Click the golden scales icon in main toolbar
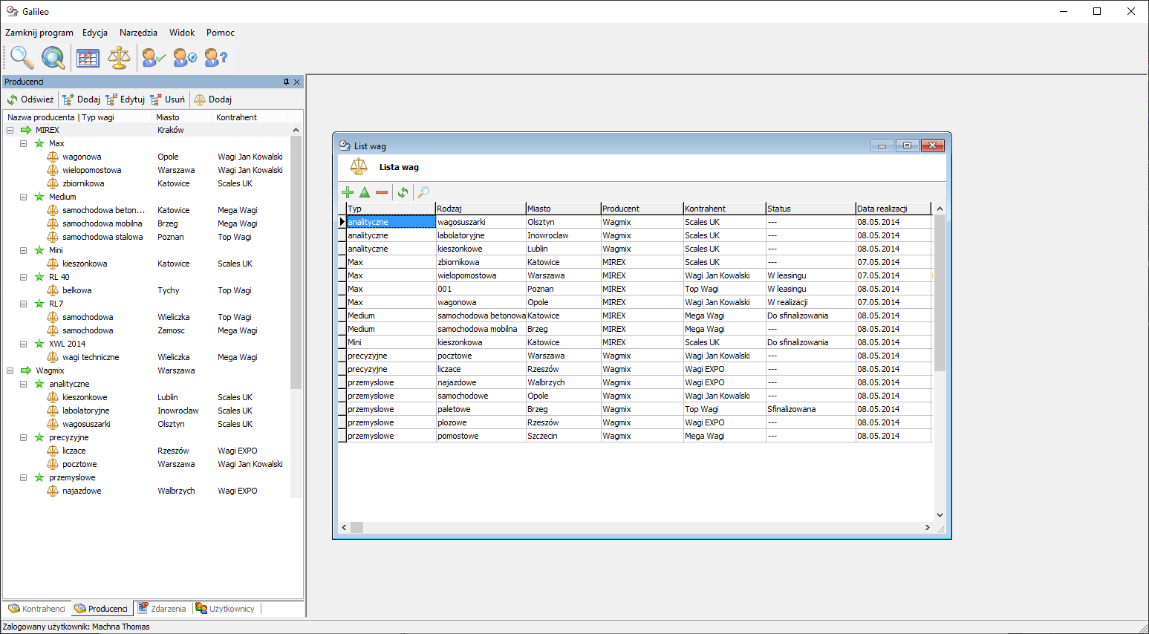Image resolution: width=1149 pixels, height=634 pixels. tap(119, 57)
